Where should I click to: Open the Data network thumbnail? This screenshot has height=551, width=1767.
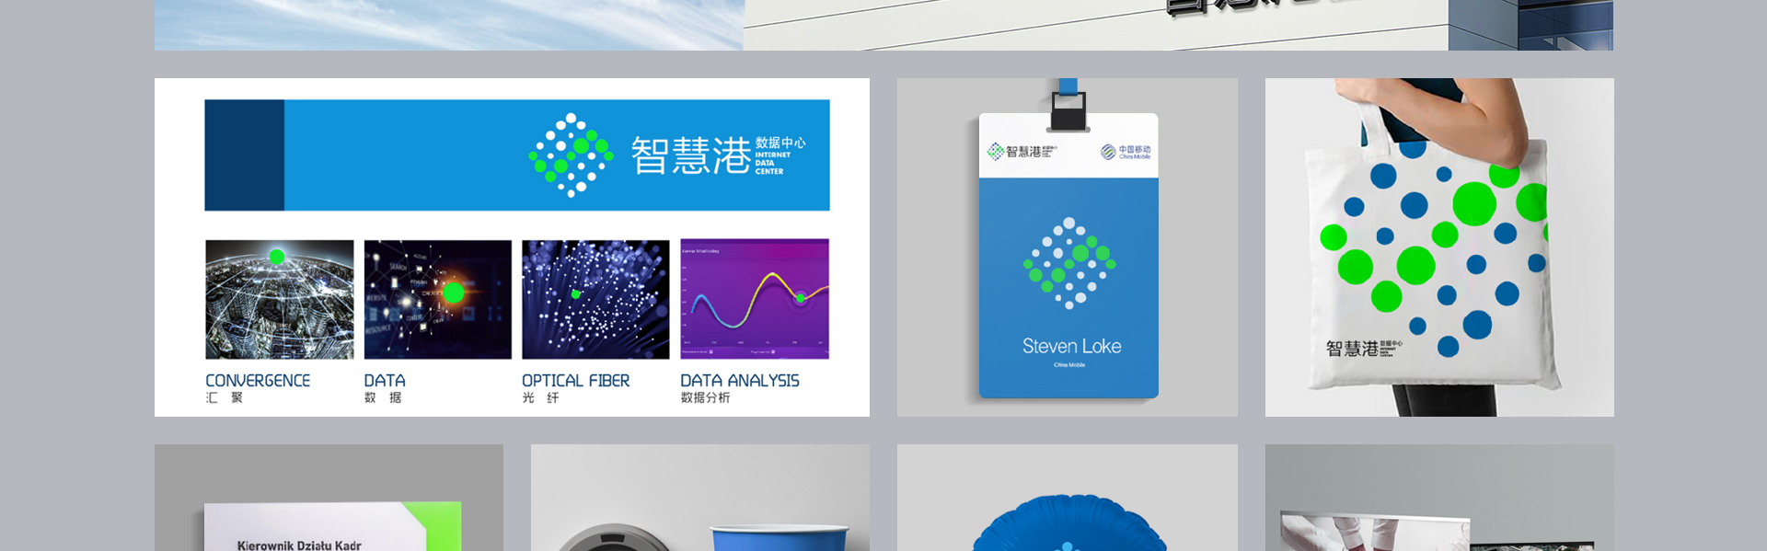pyautogui.click(x=438, y=299)
